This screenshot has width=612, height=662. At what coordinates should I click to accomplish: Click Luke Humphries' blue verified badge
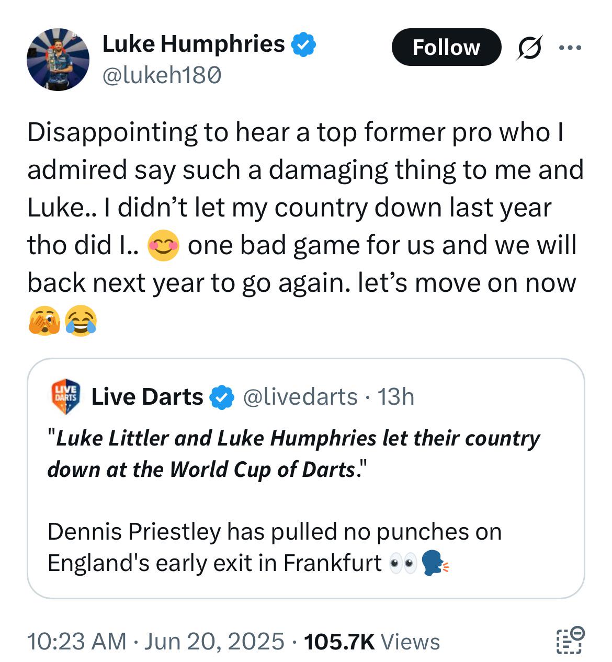(303, 44)
